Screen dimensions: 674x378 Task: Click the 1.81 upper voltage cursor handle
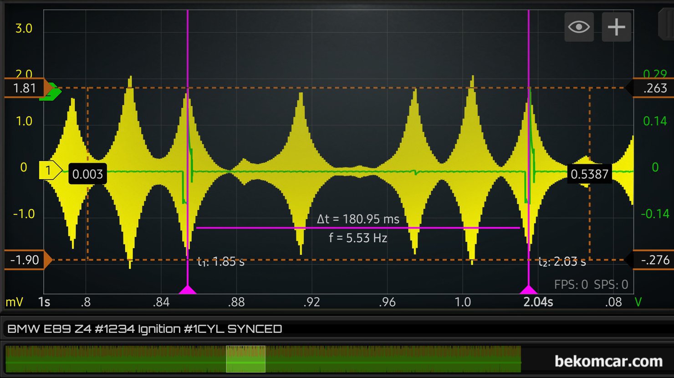[26, 88]
